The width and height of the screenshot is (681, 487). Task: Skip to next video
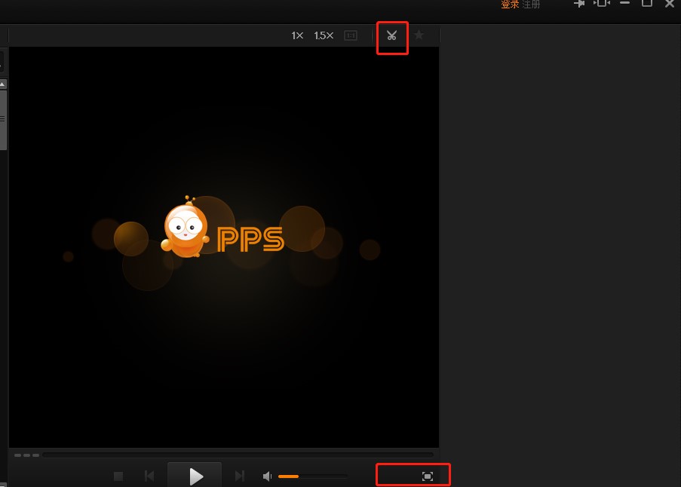coord(240,476)
